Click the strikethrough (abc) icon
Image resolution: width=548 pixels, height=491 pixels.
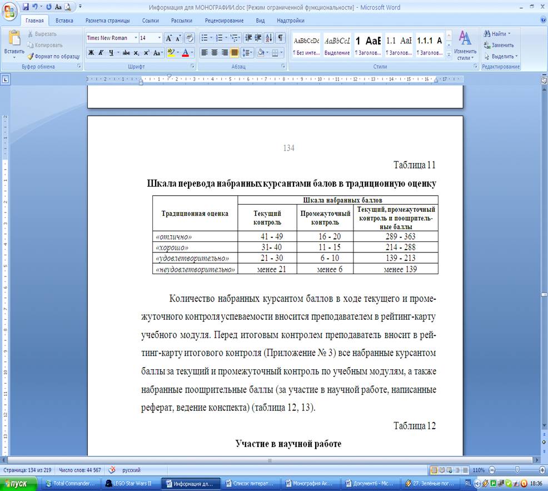(x=126, y=53)
